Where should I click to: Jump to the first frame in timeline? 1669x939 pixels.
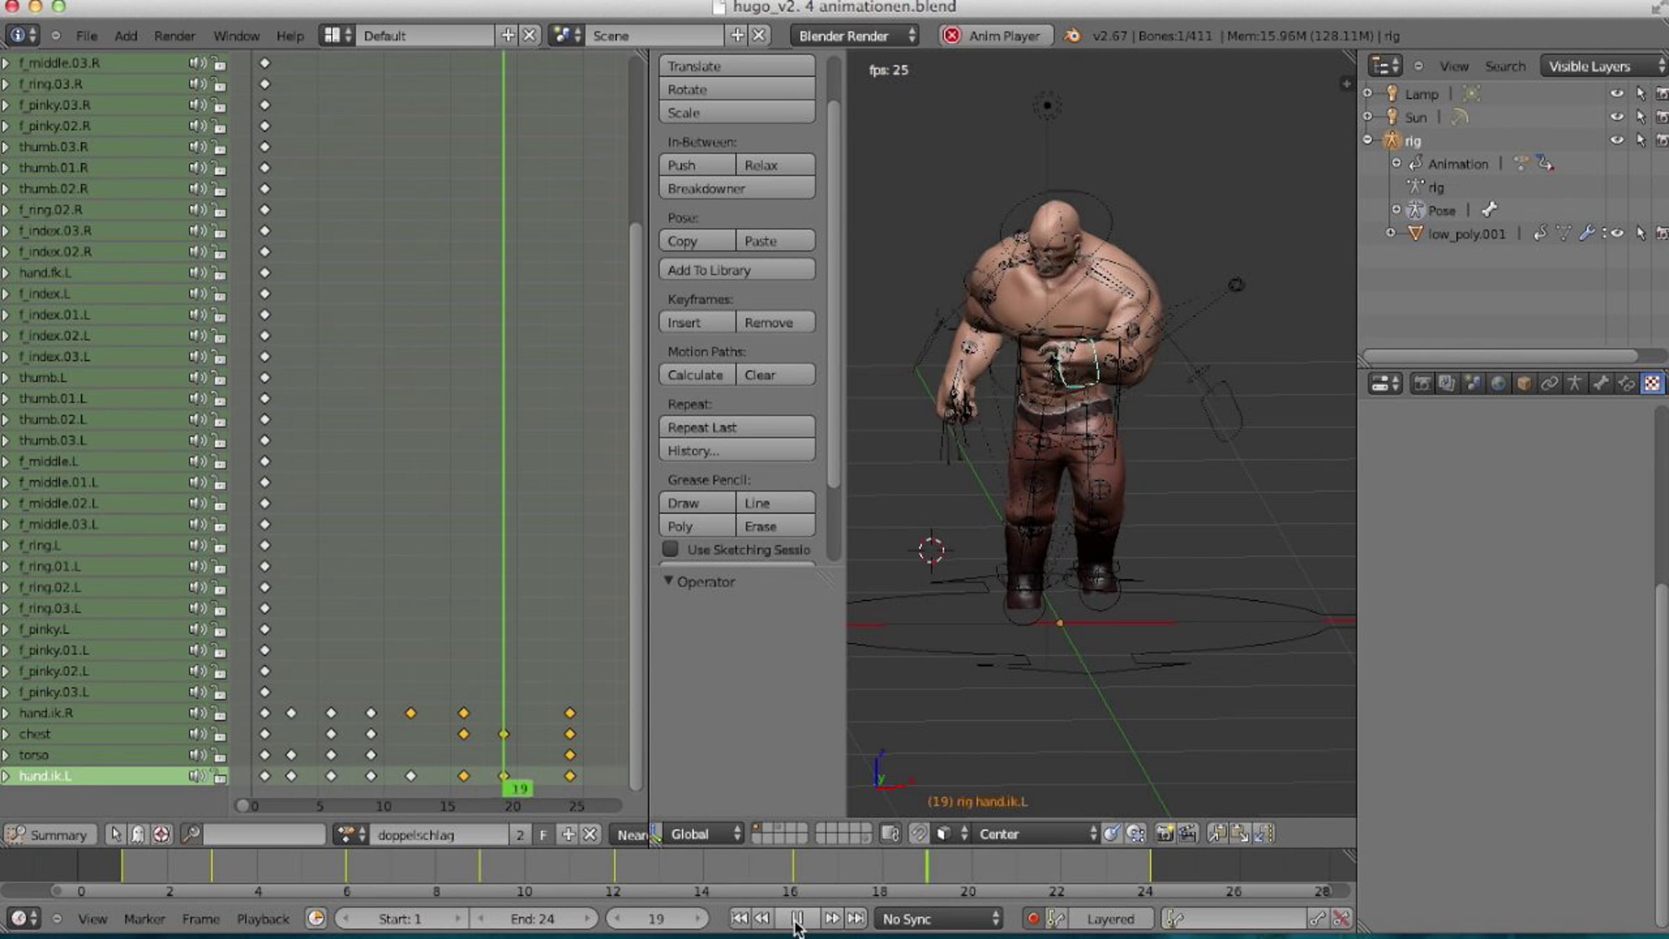click(739, 919)
